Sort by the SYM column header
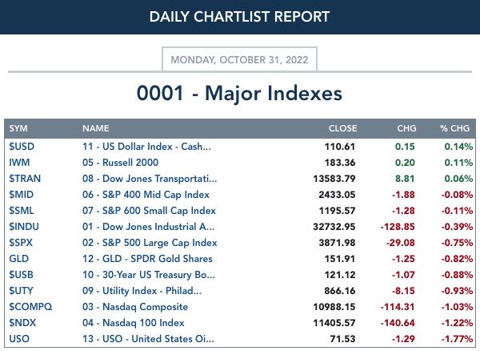 pos(18,128)
